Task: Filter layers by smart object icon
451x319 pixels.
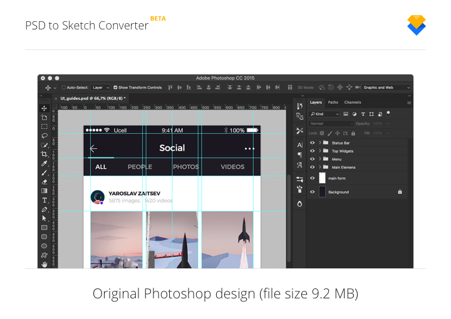Action: 380,114
